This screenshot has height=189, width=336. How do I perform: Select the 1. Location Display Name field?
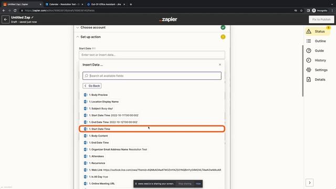pos(101,101)
